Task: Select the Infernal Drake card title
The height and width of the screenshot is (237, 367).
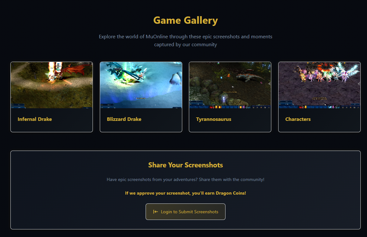Action: pos(35,119)
